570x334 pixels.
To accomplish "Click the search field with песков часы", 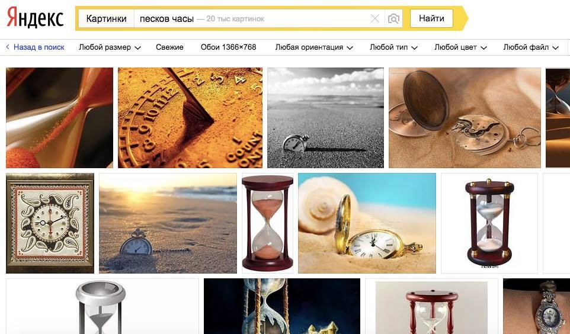I will pyautogui.click(x=251, y=18).
